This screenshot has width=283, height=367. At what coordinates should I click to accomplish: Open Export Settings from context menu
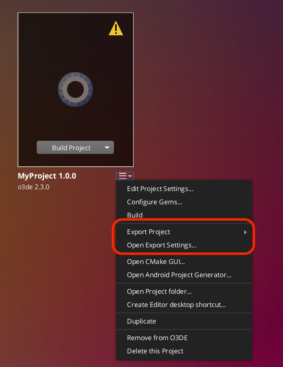[x=162, y=245]
